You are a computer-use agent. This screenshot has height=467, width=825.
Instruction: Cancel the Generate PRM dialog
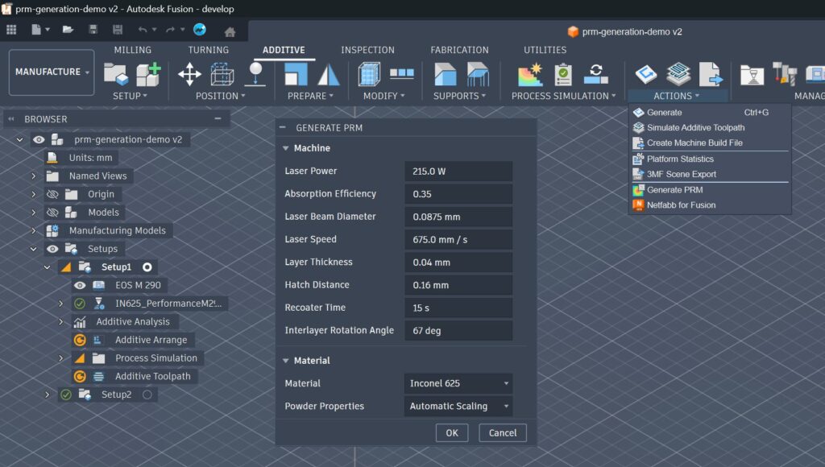503,432
